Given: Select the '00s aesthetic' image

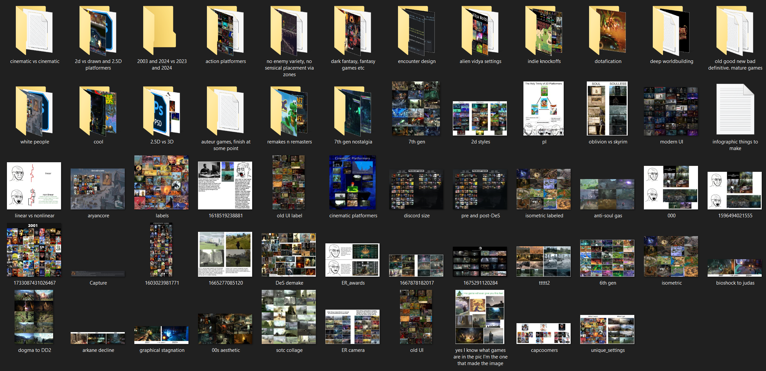Looking at the screenshot, I should [225, 329].
